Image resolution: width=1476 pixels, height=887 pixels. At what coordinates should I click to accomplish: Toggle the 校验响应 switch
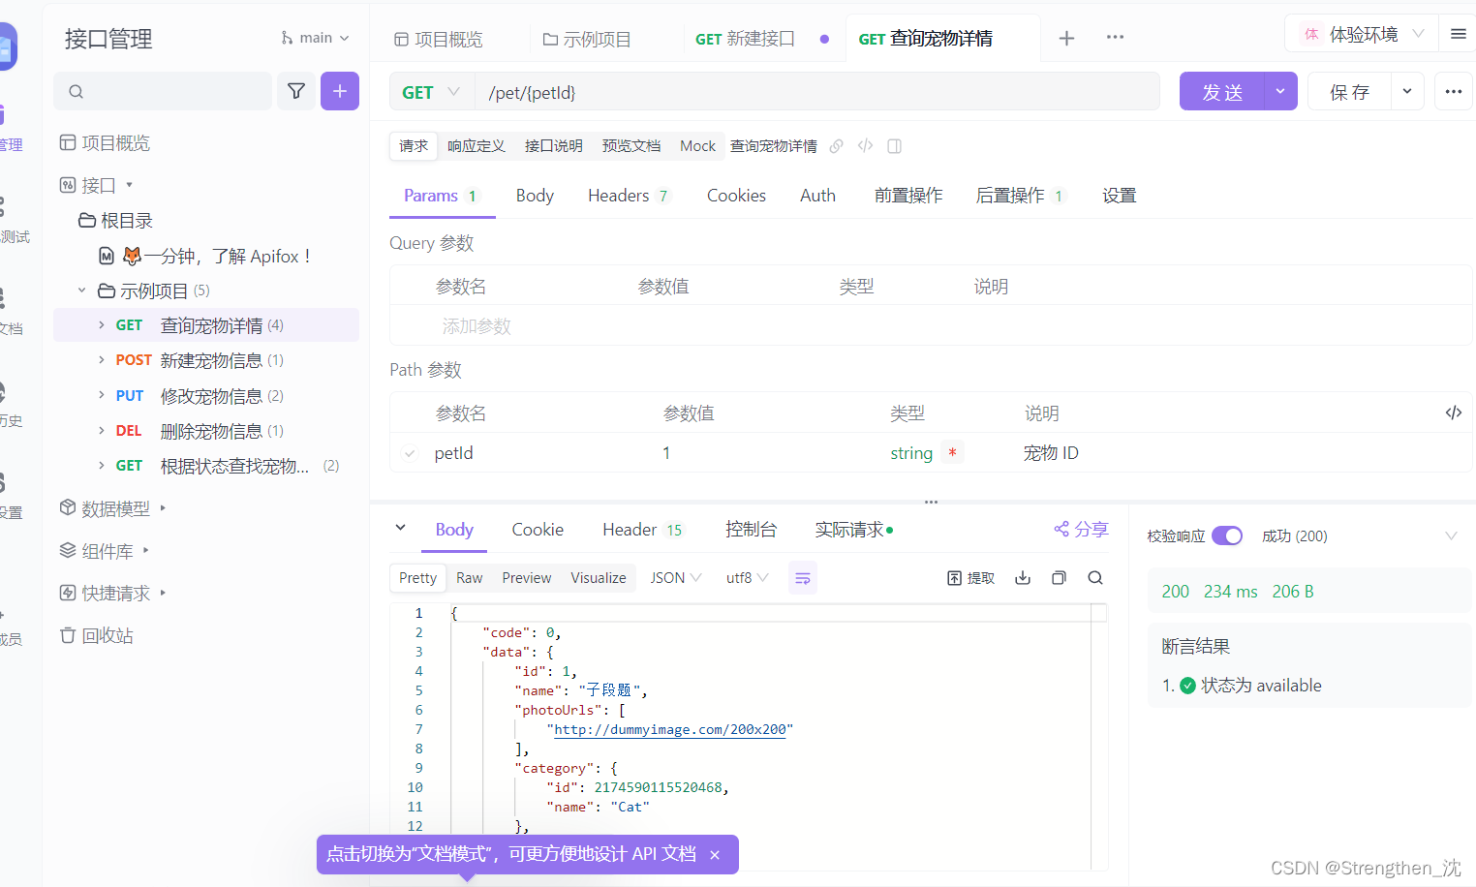point(1227,535)
